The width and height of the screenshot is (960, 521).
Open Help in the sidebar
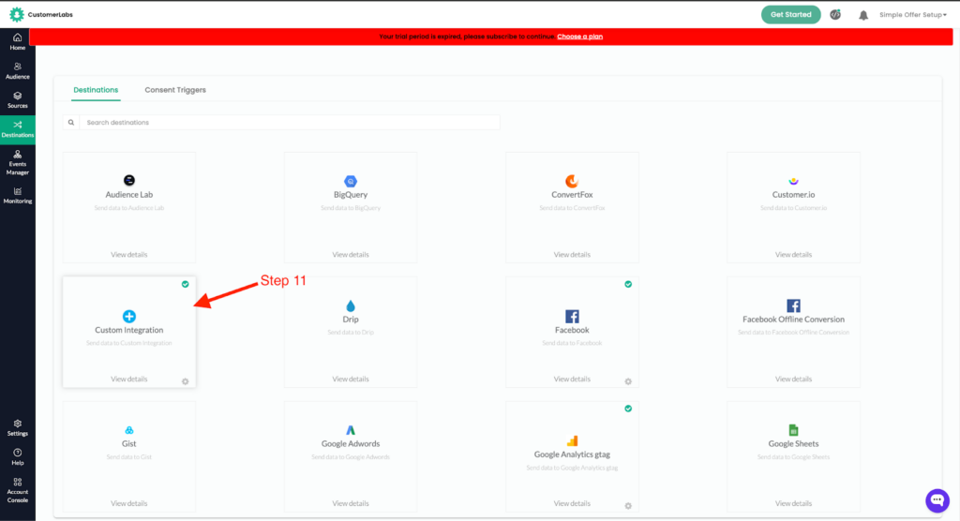17,457
